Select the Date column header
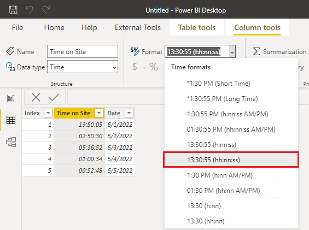The height and width of the screenshot is (230, 309). coord(114,113)
